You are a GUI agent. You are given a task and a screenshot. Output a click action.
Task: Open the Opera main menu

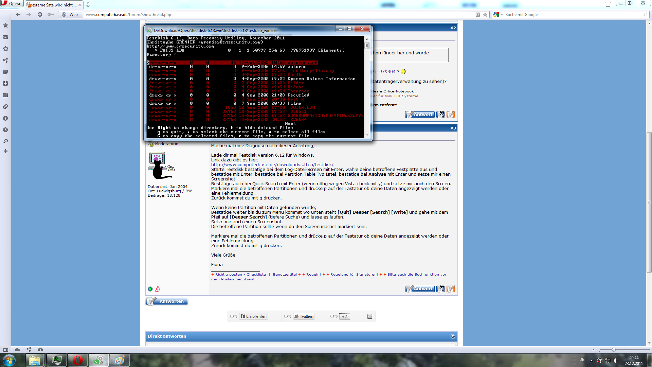tap(11, 4)
